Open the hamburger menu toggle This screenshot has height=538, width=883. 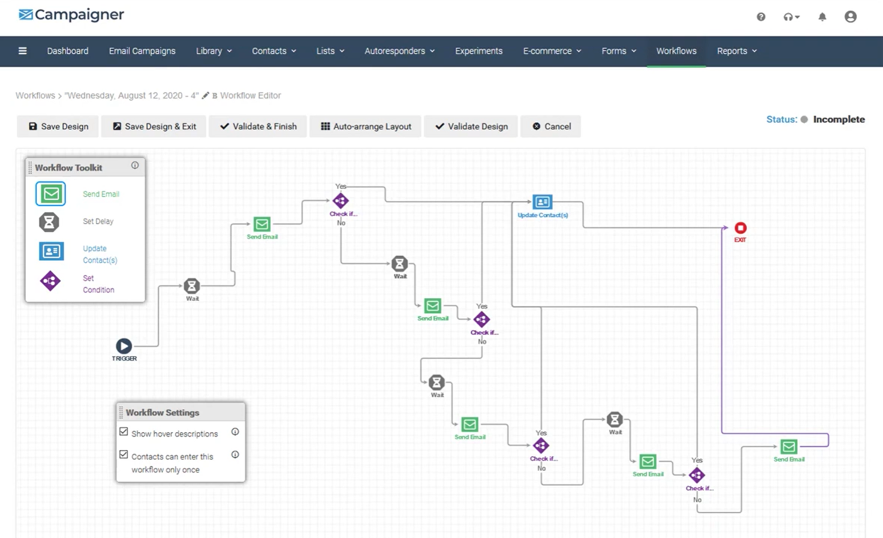tap(23, 51)
